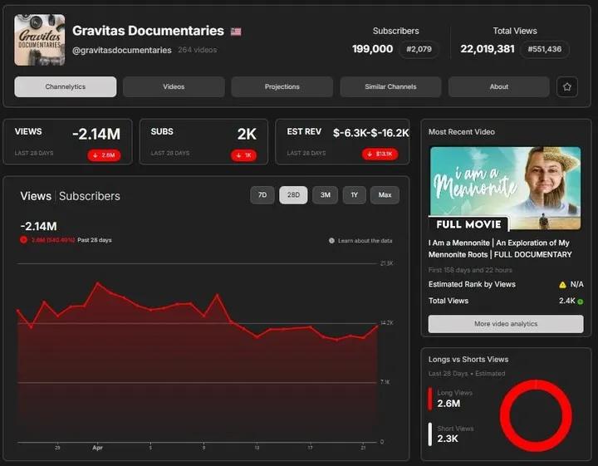Switch chart to Subscribers
This screenshot has height=466, width=598.
[89, 196]
